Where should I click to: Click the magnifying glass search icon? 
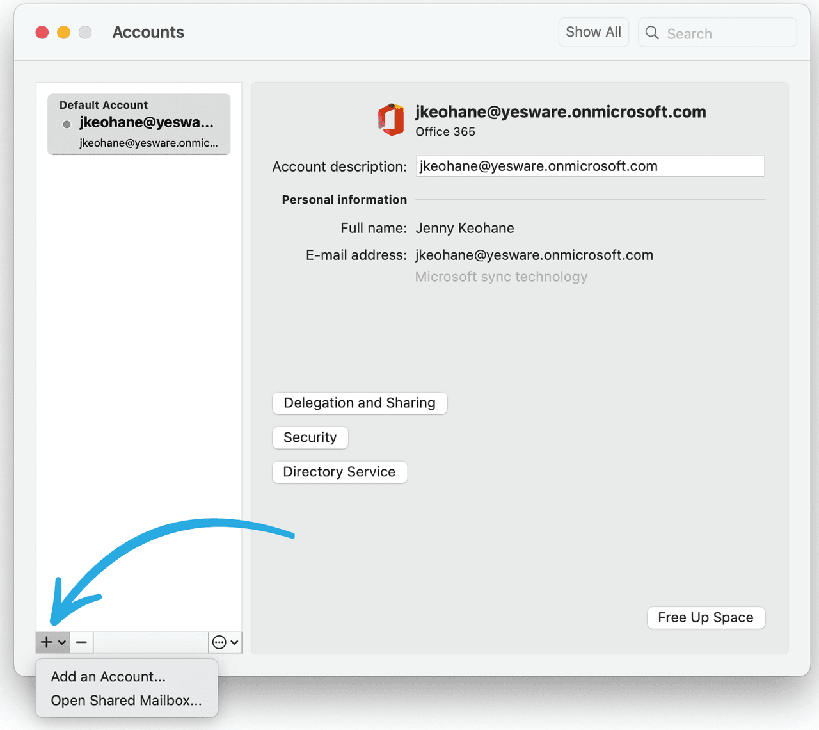click(x=651, y=33)
